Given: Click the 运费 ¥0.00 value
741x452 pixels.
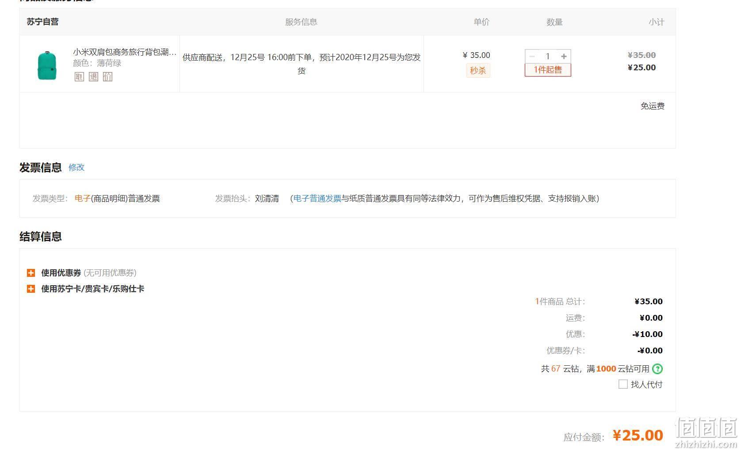Looking at the screenshot, I should click(x=651, y=318).
